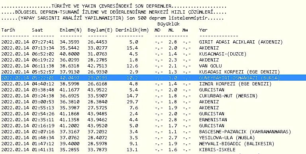Click the IZMIR KORFEZI (EGE DENIZI) entry
The image size is (306, 154).
pos(235,84)
